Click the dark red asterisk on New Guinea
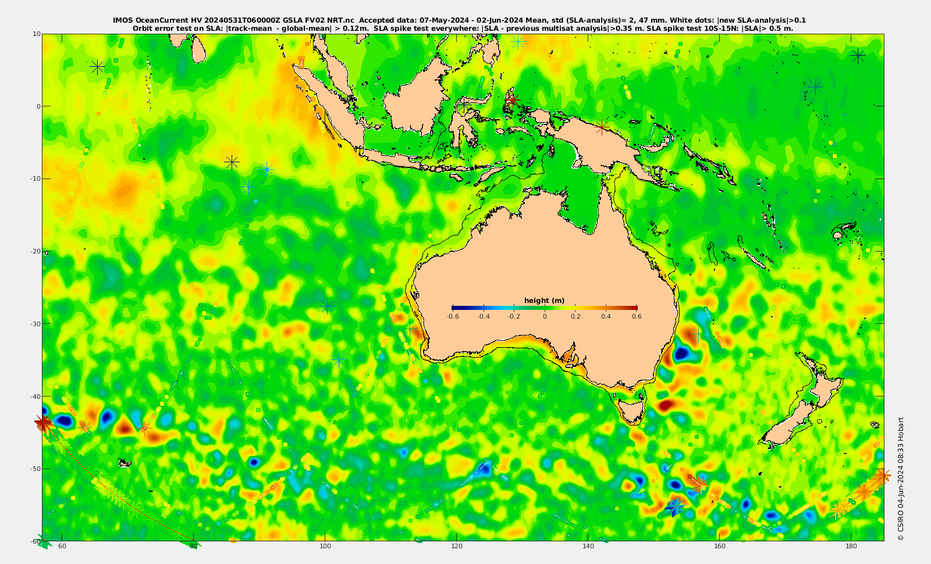The height and width of the screenshot is (564, 931). 602,127
